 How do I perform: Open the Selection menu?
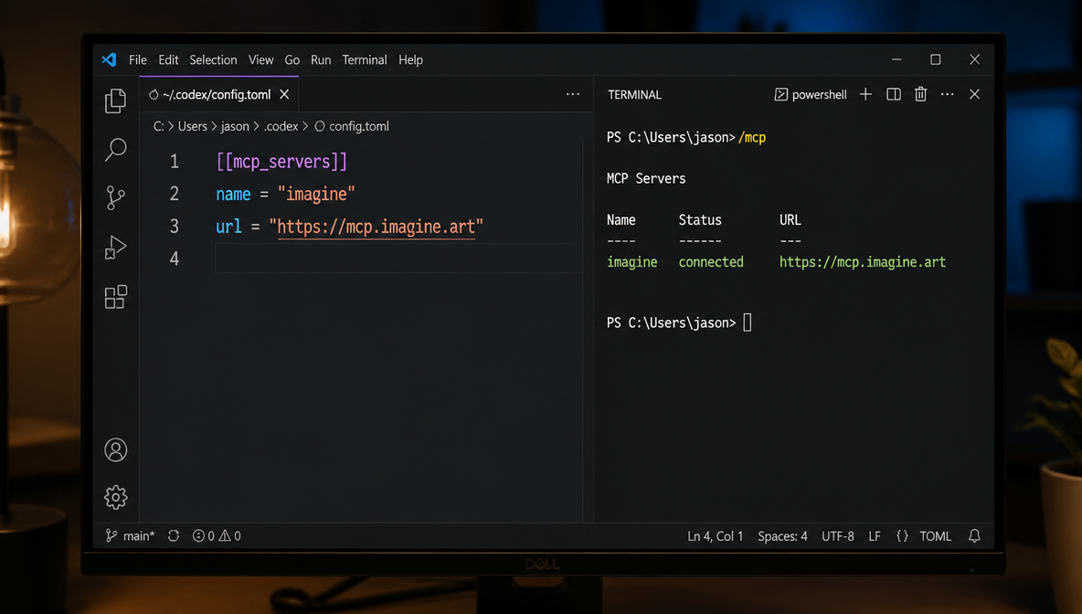213,60
